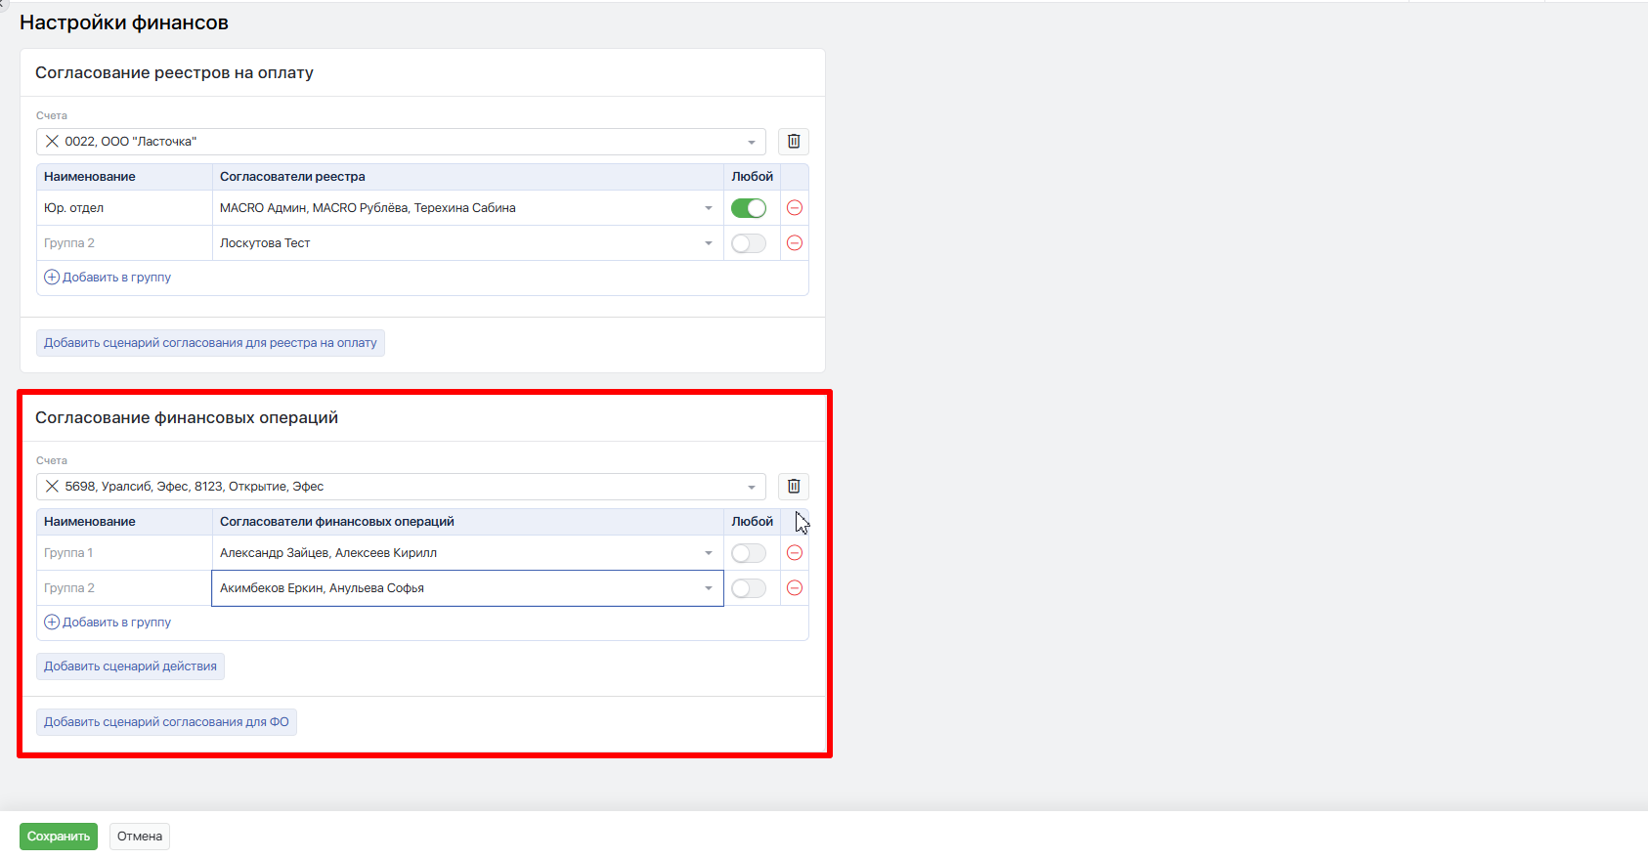This screenshot has height=859, width=1648.
Task: Add approval scenario for payment registry
Action: (x=210, y=343)
